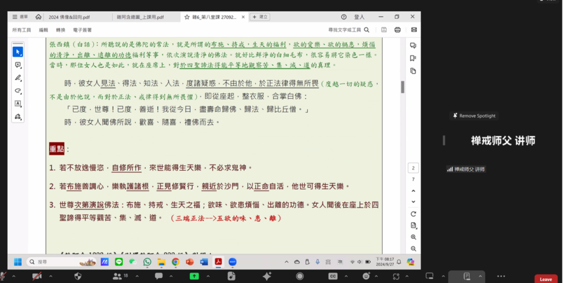Viewport: 572px width, 283px height.
Task: Click the zoom in magnifier icon
Action: pyautogui.click(x=413, y=237)
